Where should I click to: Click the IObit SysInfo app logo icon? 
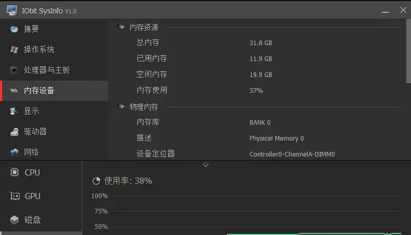[11, 10]
